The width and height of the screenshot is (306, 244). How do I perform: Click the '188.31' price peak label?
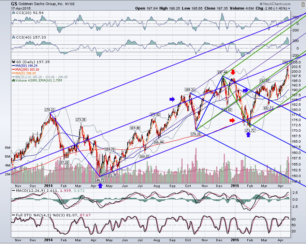pos(190,90)
